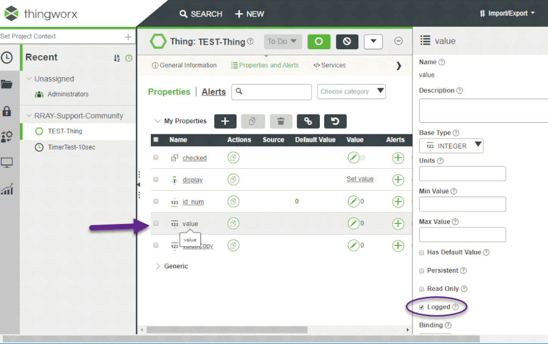
Task: Edit the value of id_num with pencil
Action: (353, 202)
